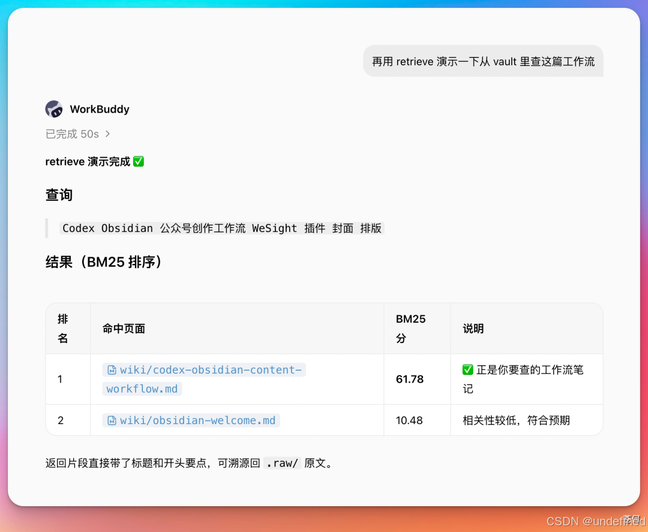This screenshot has width=648, height=532.
Task: Click the WorkBuddy name label
Action: pyautogui.click(x=100, y=109)
